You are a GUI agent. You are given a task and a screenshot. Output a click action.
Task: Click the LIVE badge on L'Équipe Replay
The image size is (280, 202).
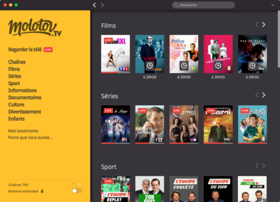(x=108, y=181)
